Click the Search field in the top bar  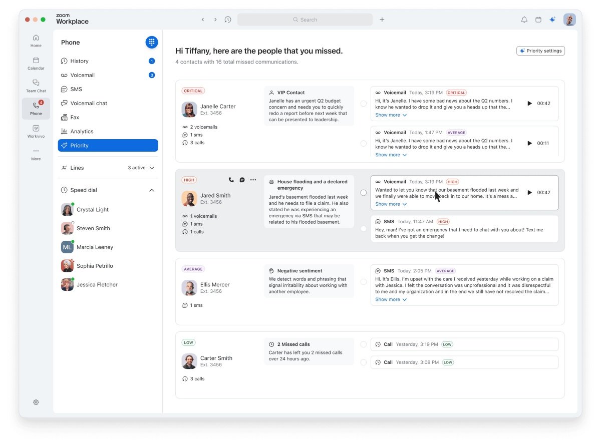[305, 20]
